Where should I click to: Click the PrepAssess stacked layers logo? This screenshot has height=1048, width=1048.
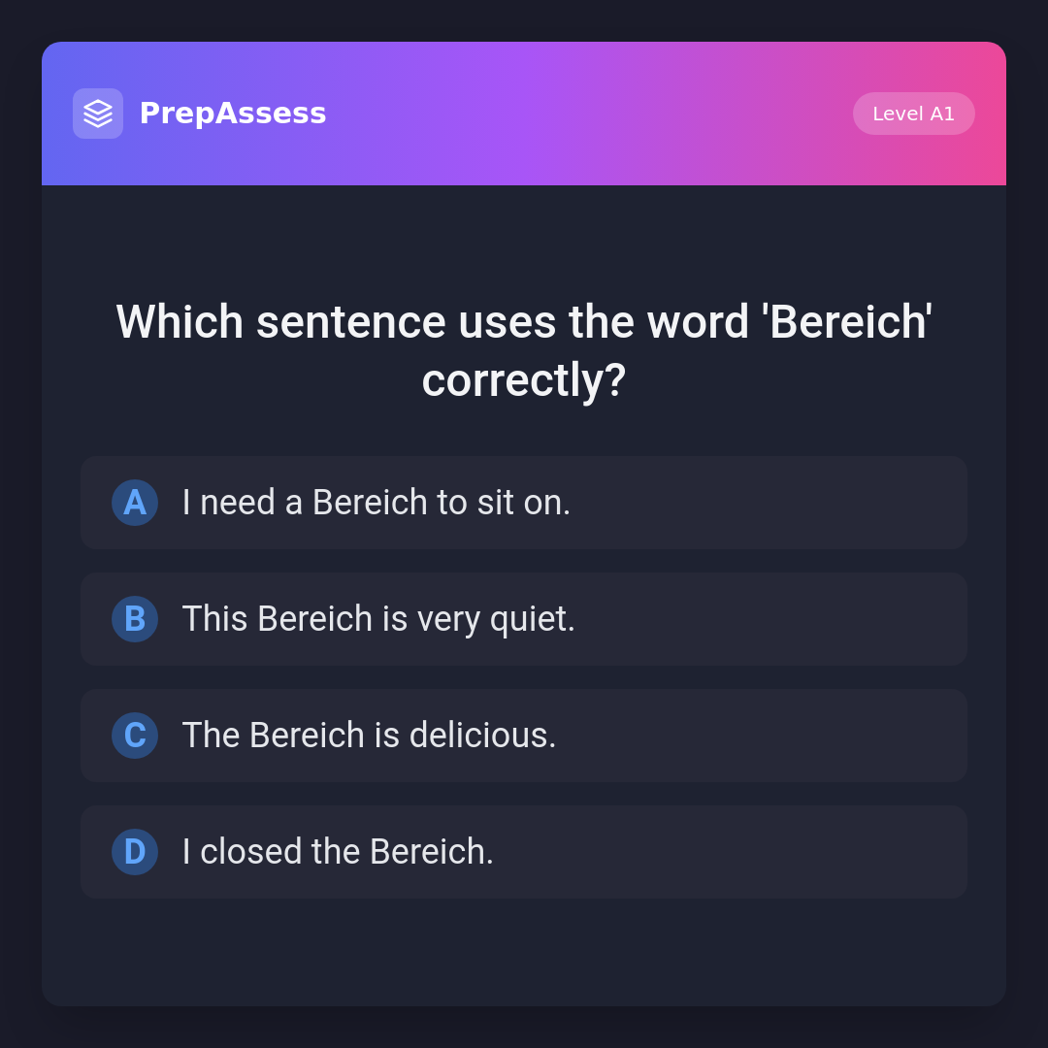tap(98, 114)
